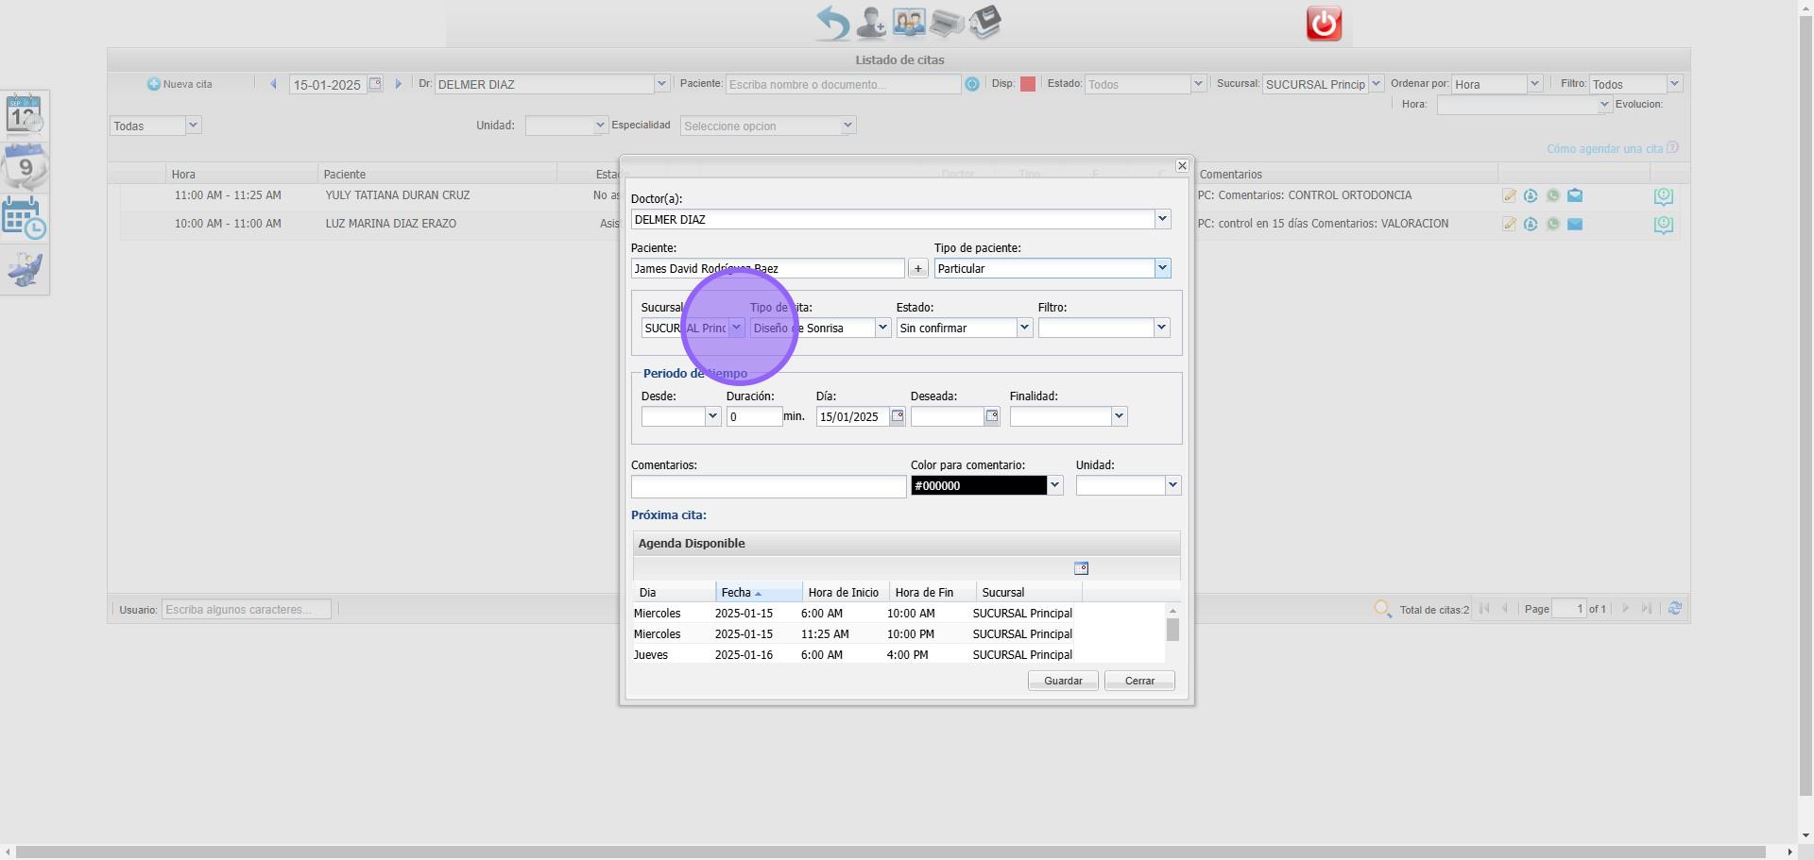Click the plus button beside the Paciente field

click(x=917, y=269)
